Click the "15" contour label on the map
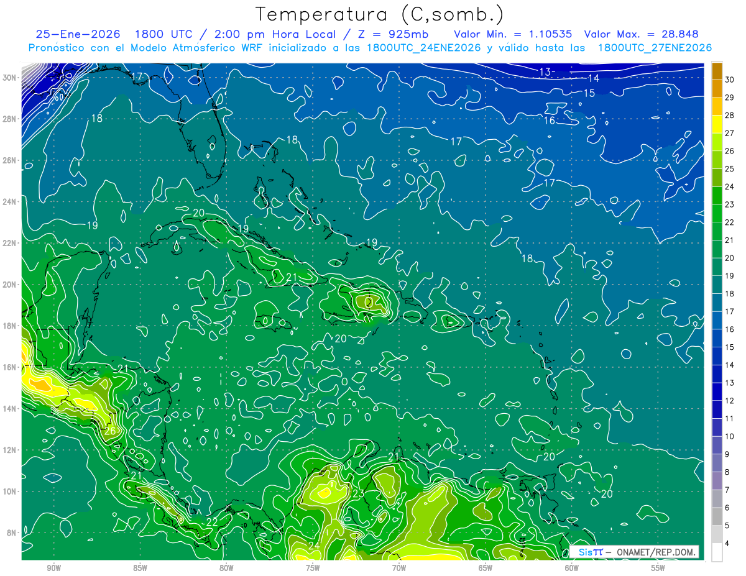746x576 pixels. tap(589, 93)
